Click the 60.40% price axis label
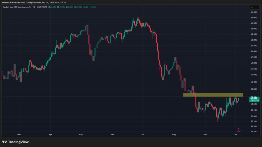 point(253,82)
